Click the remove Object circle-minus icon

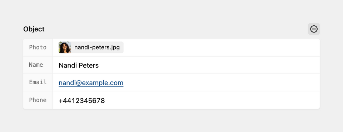point(314,29)
